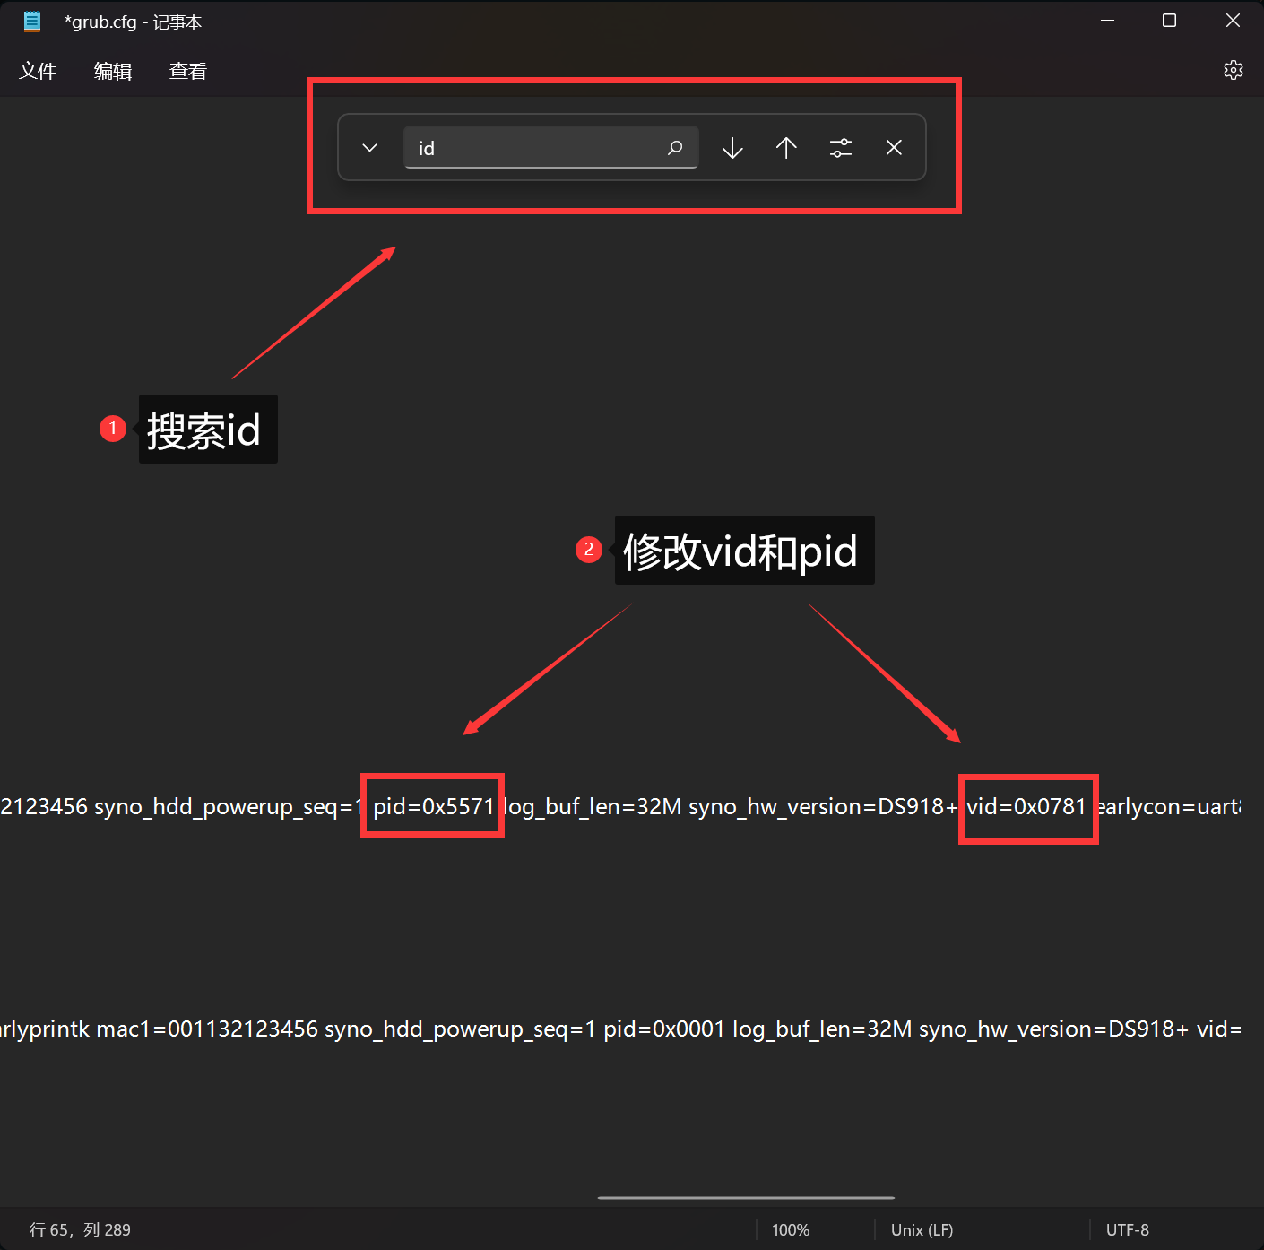Viewport: 1264px width, 1250px height.
Task: Place cursor in pid=0x0001 on second line
Action: click(x=663, y=1029)
